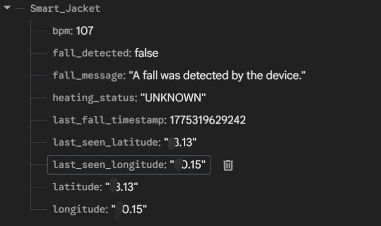Select the latitude key
381x226 pixels.
pyautogui.click(x=76, y=187)
